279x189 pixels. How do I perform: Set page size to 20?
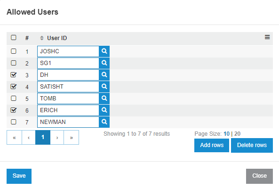pyautogui.click(x=238, y=134)
